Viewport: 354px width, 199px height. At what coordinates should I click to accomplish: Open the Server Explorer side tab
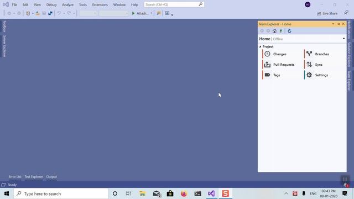click(x=4, y=46)
